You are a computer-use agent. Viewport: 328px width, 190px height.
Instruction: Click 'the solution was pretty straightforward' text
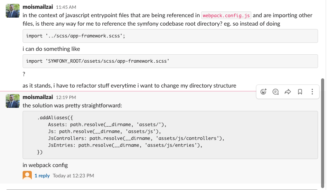(x=72, y=106)
